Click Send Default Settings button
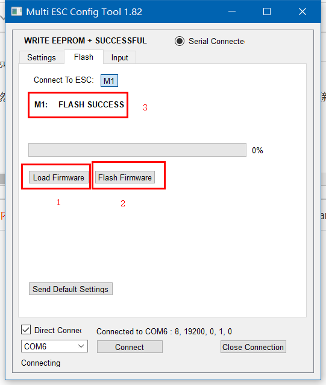Image resolution: width=326 pixels, height=385 pixels. pyautogui.click(x=71, y=289)
